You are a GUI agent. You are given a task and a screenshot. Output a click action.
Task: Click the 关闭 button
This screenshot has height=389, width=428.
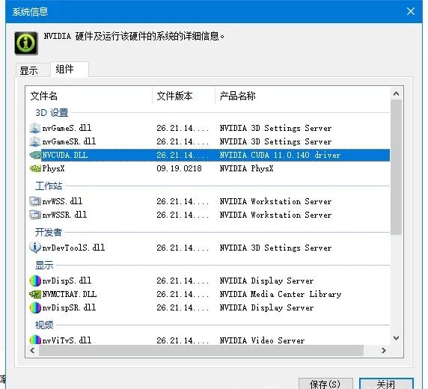pos(386,384)
